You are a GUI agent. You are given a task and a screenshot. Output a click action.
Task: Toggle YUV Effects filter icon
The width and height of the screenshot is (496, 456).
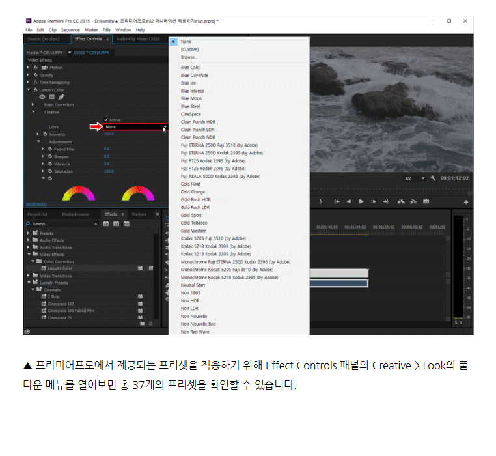pyautogui.click(x=126, y=224)
